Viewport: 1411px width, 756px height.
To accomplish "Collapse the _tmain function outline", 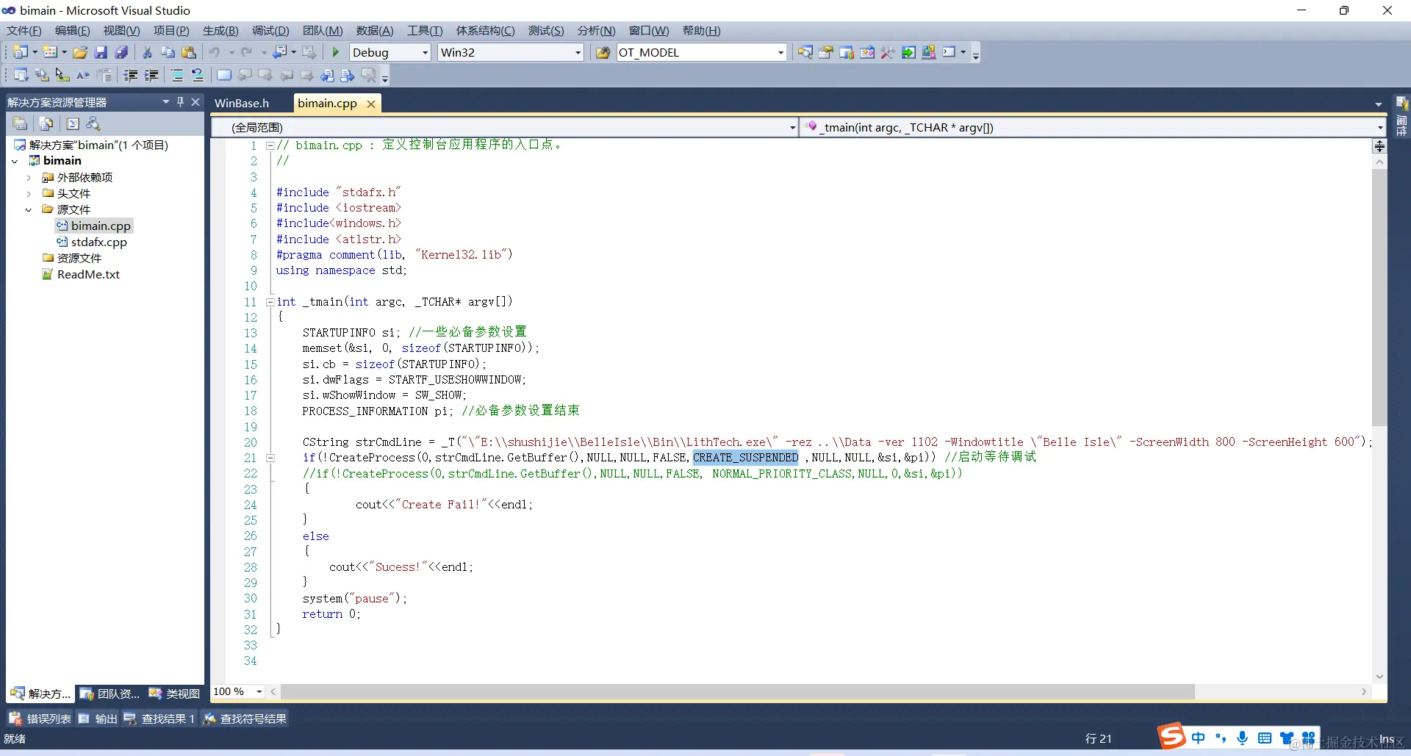I will click(270, 302).
